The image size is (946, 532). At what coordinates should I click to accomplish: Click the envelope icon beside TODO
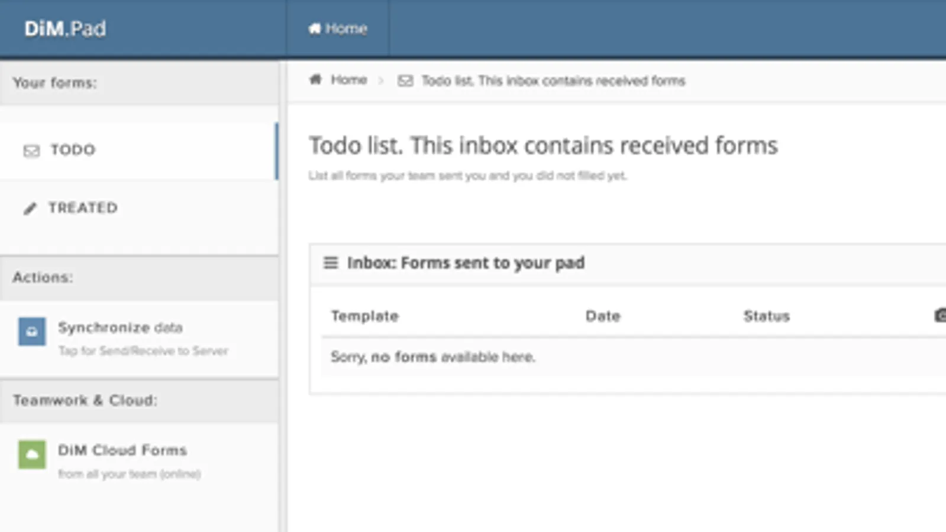coord(31,151)
